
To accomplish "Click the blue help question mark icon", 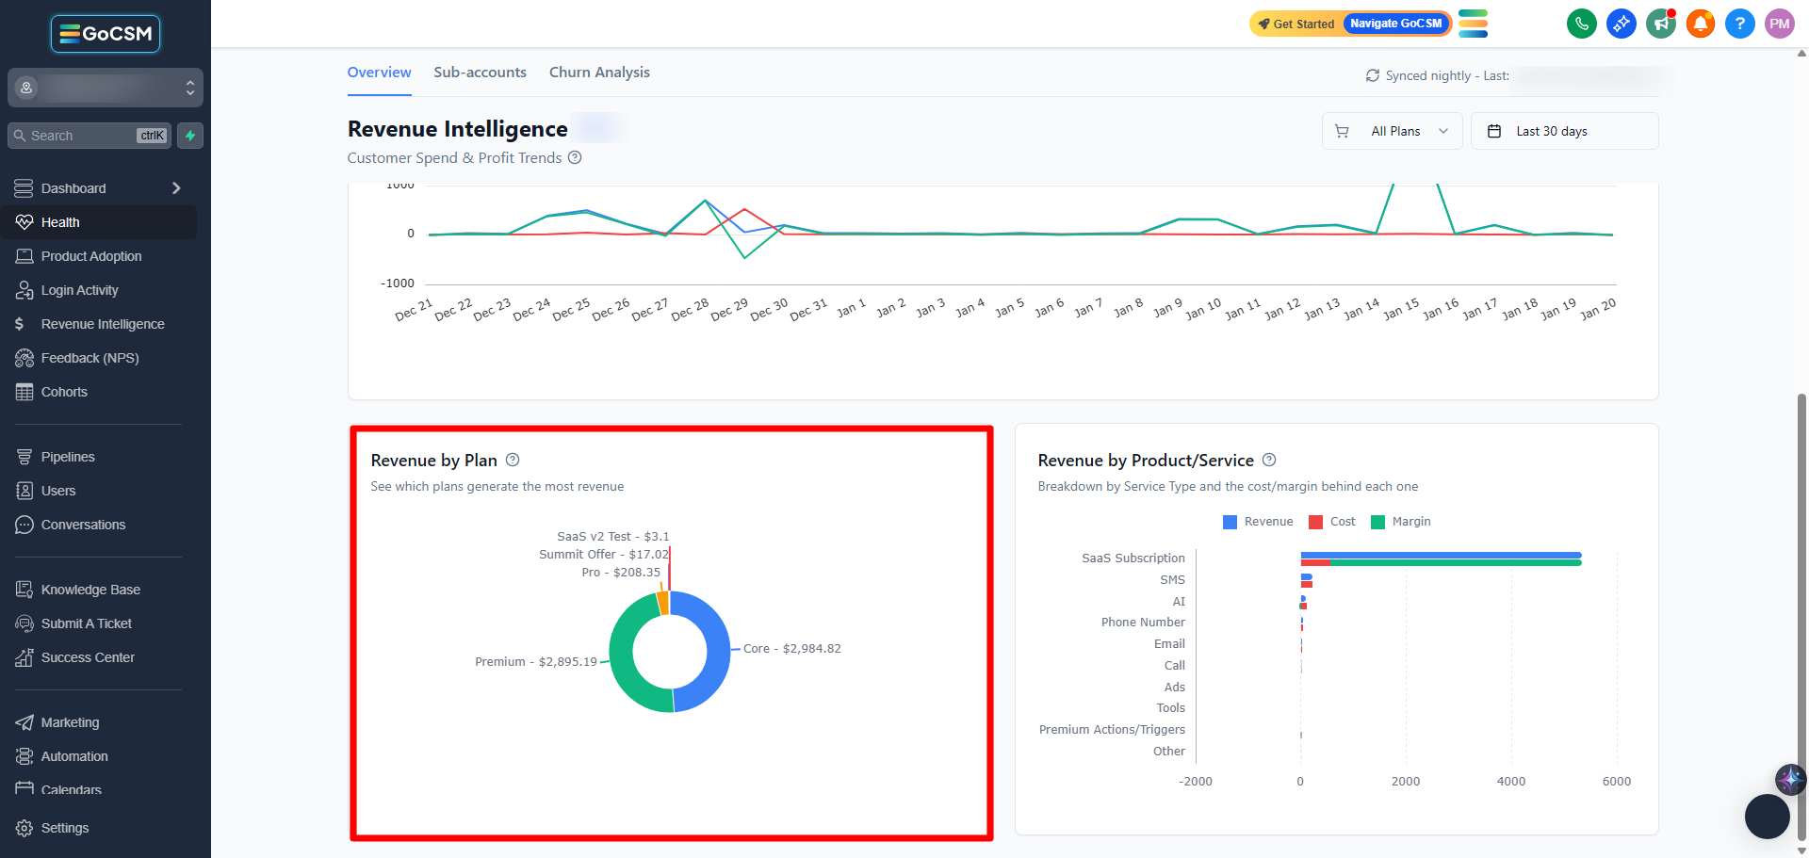I will [1739, 24].
